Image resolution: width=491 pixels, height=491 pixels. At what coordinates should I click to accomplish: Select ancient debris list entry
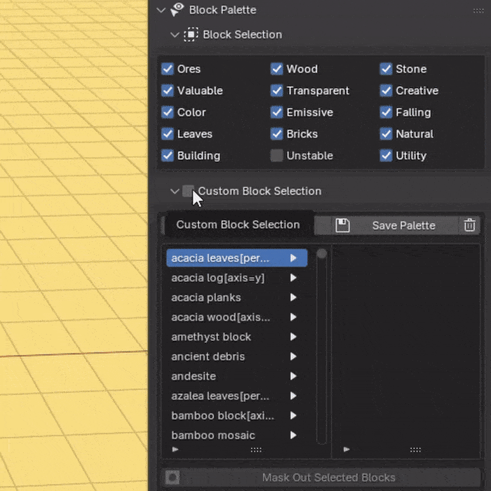point(208,356)
